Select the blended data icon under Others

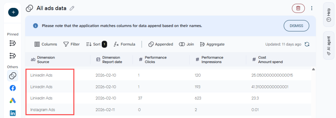point(13,76)
